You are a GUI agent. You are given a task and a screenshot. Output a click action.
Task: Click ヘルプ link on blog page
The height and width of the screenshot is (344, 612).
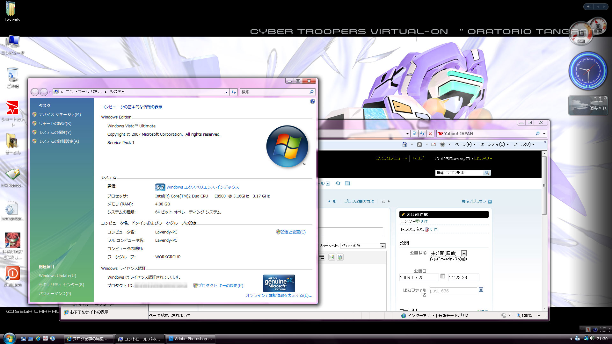pos(418,158)
